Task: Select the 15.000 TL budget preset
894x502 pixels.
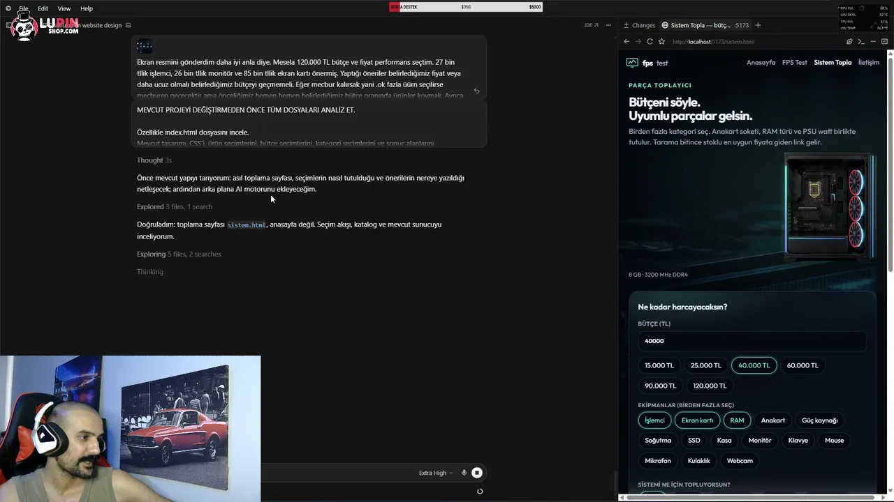Action: point(659,365)
